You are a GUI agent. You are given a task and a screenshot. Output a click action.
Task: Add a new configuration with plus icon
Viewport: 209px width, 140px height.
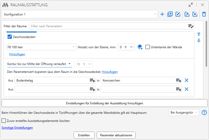[x=162, y=14]
